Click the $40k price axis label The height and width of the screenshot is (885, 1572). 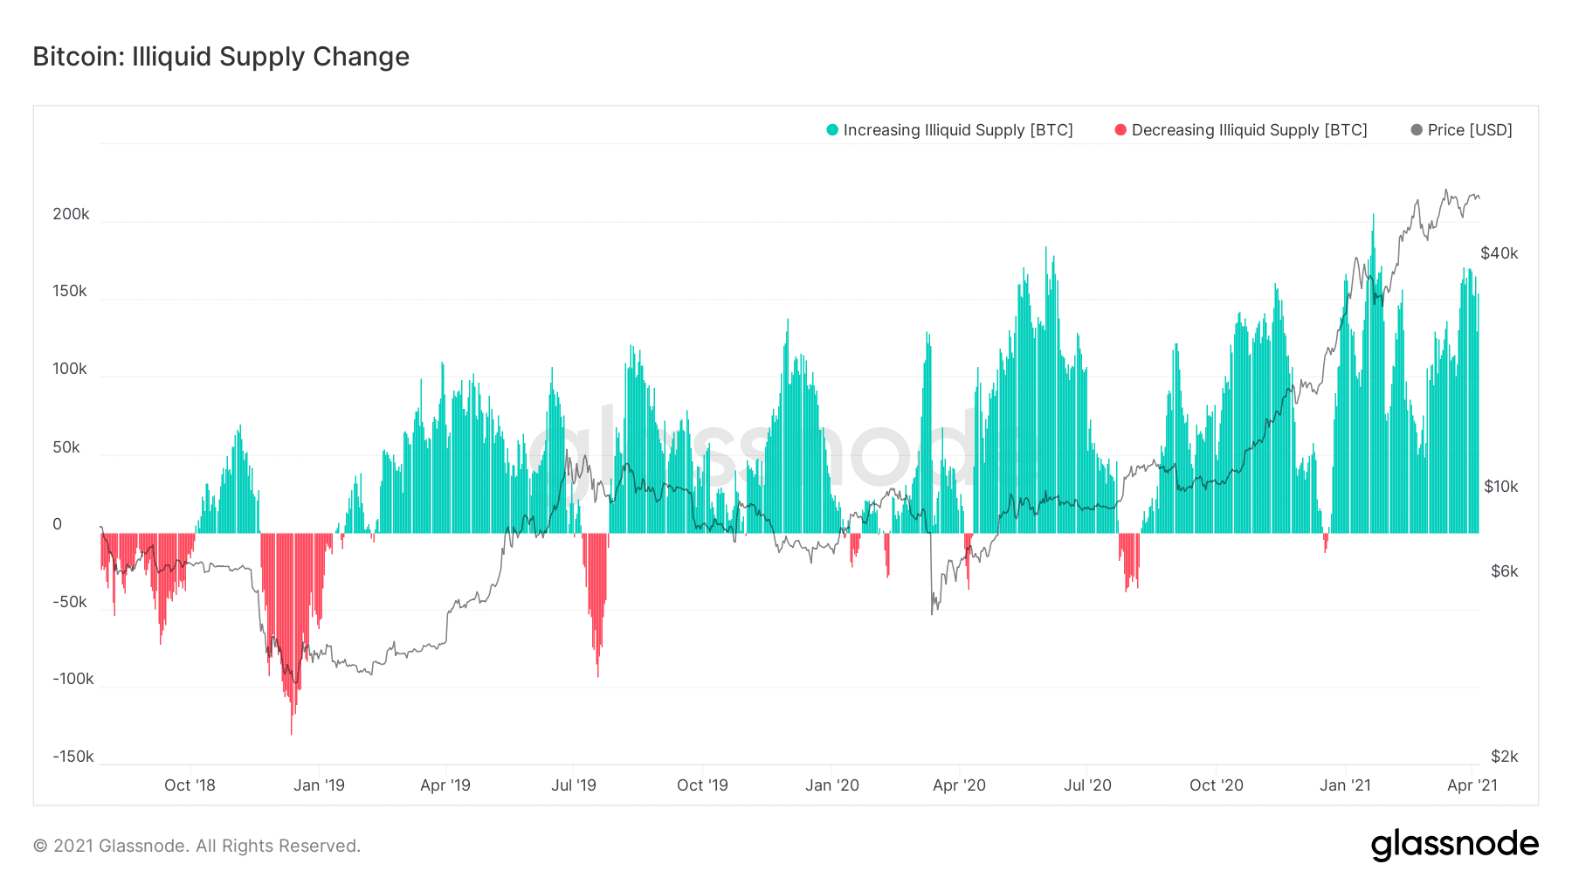1499,253
